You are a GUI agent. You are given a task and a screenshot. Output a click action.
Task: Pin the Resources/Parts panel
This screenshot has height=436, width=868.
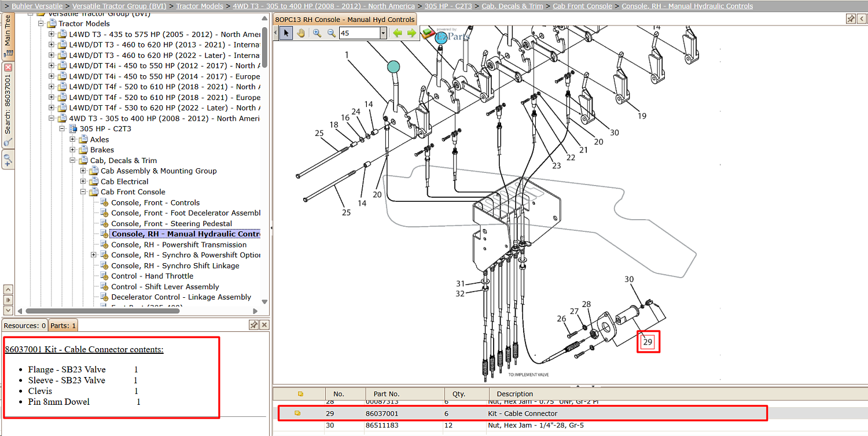pyautogui.click(x=253, y=325)
